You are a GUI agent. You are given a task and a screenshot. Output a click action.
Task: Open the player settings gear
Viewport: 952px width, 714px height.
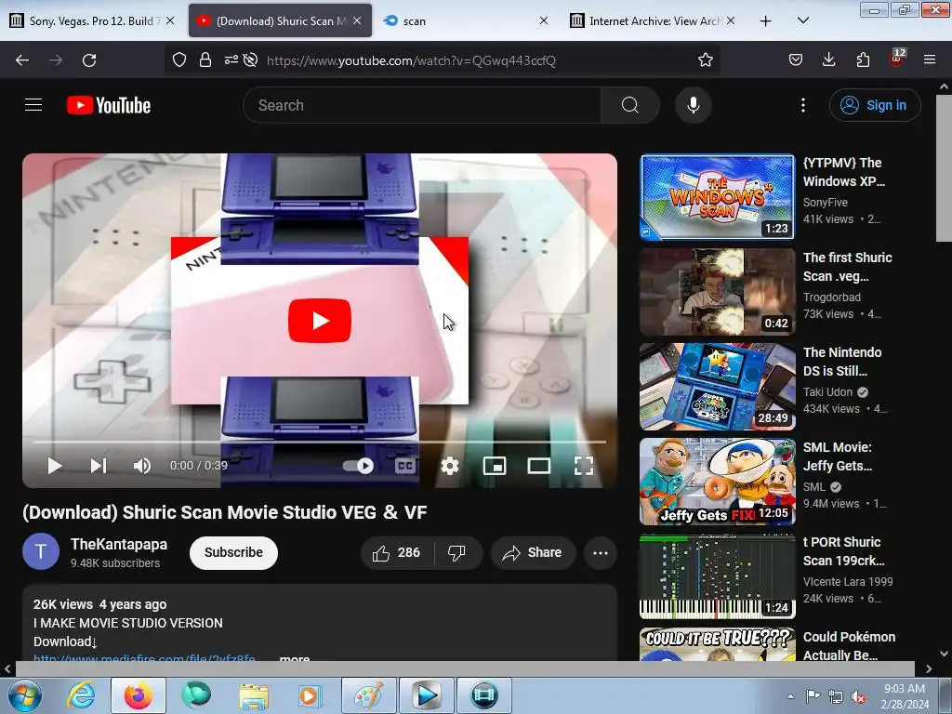pyautogui.click(x=449, y=466)
